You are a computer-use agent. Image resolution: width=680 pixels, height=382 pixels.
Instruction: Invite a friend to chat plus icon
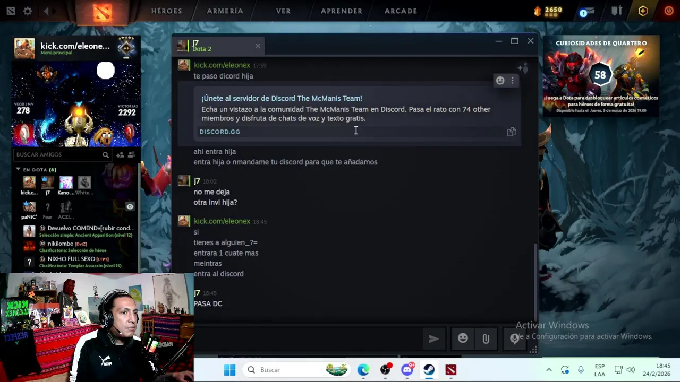pos(523,67)
